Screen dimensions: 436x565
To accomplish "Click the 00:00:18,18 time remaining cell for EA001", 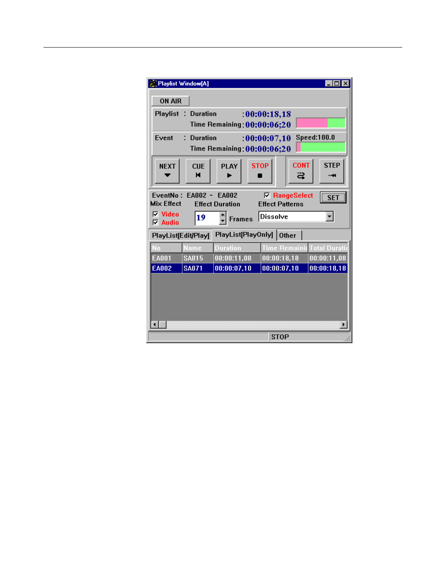I will [284, 258].
